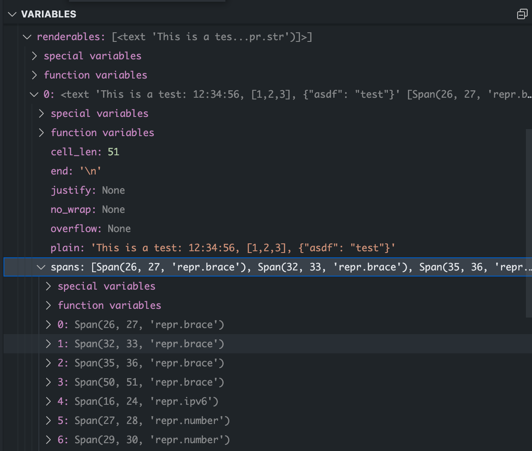Expand span 1: Span(32, 33, 'repr.brace')
The height and width of the screenshot is (451, 532).
tap(48, 344)
